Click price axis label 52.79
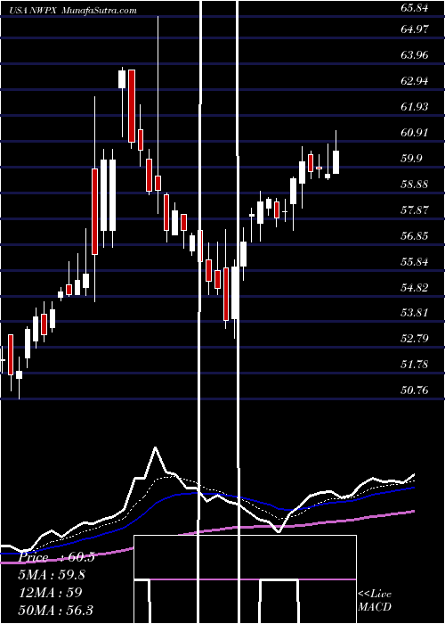The height and width of the screenshot is (624, 445). tap(415, 339)
